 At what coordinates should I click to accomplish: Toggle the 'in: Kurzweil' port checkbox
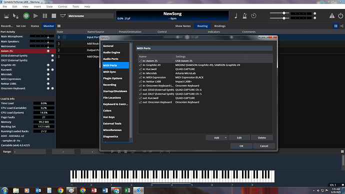[140, 69]
